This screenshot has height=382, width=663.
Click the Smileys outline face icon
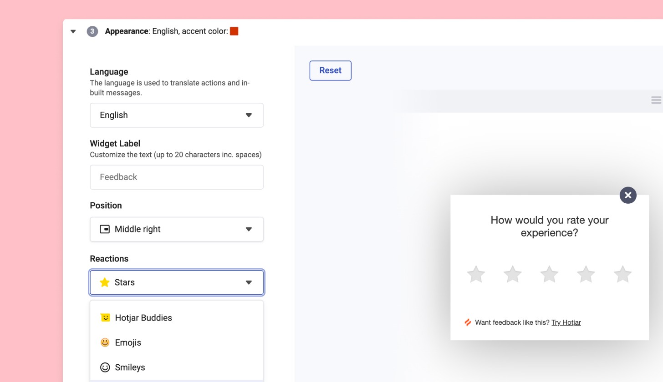coord(105,367)
